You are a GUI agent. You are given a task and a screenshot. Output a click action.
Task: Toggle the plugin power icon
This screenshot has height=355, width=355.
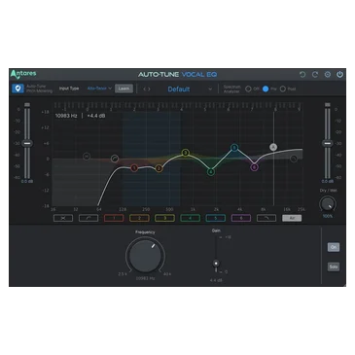click(339, 75)
